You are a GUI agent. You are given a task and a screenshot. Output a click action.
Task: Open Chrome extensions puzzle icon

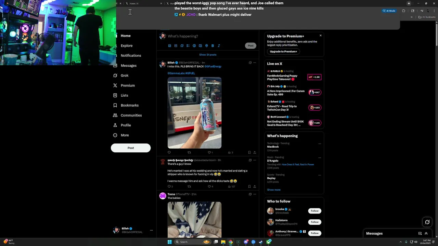click(x=403, y=11)
